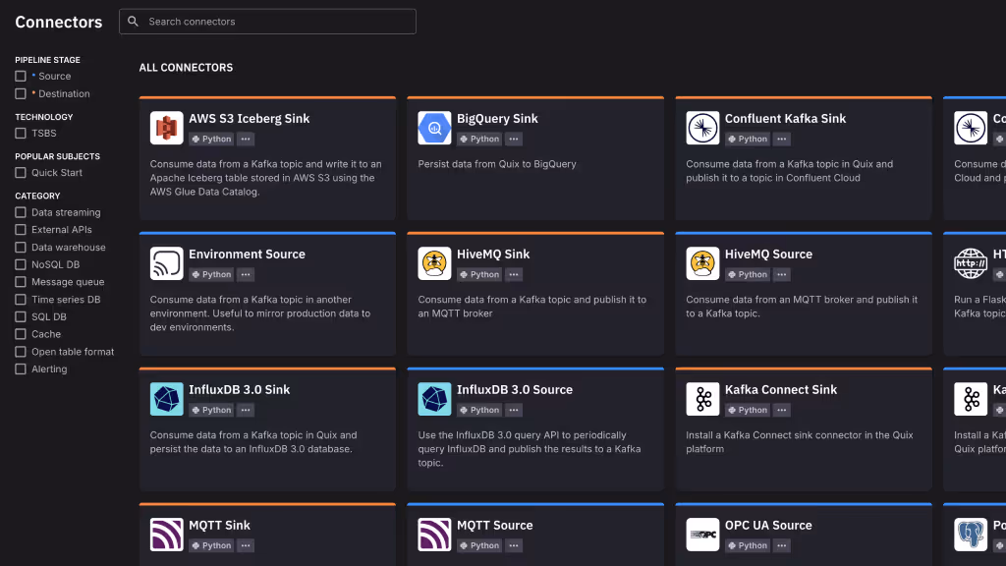Toggle the External APIs category checkbox

point(21,230)
